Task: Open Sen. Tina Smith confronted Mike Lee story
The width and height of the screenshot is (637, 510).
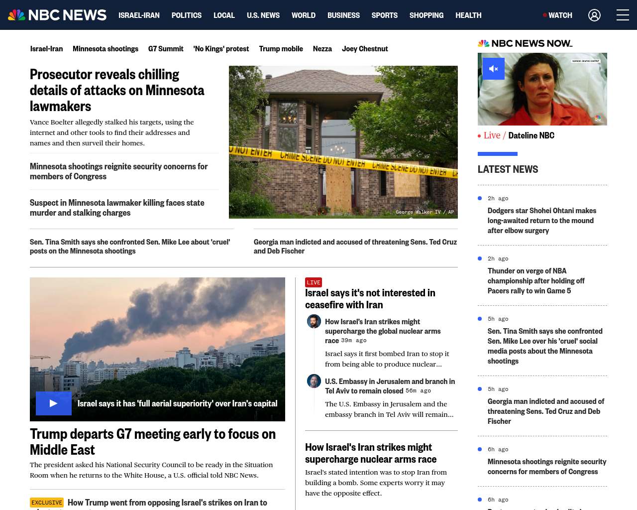Action: (x=130, y=247)
